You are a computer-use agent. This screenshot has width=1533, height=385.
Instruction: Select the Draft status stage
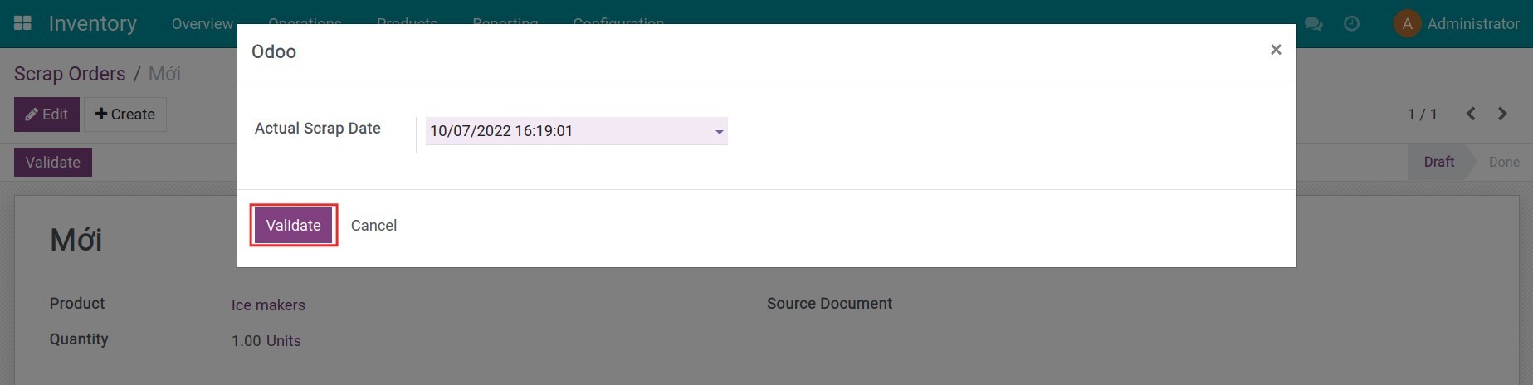(x=1438, y=163)
